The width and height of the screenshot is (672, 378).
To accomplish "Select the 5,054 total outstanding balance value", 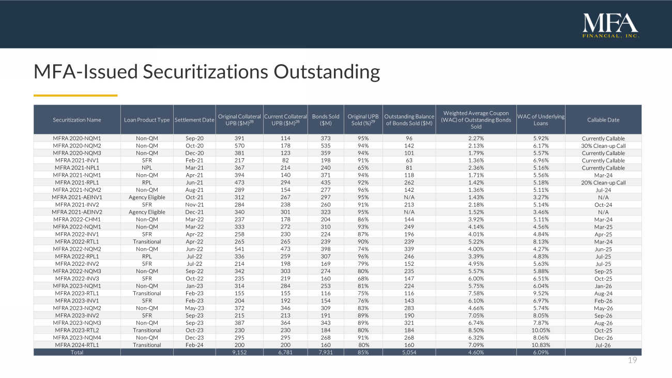I will coord(408,353).
